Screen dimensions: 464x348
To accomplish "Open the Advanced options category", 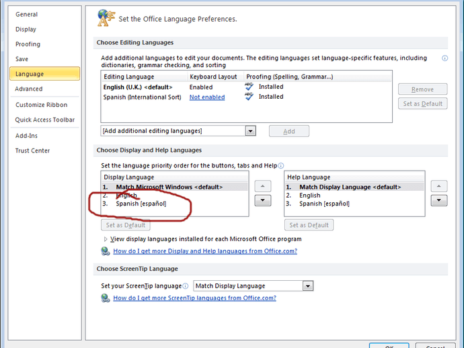I will (29, 89).
